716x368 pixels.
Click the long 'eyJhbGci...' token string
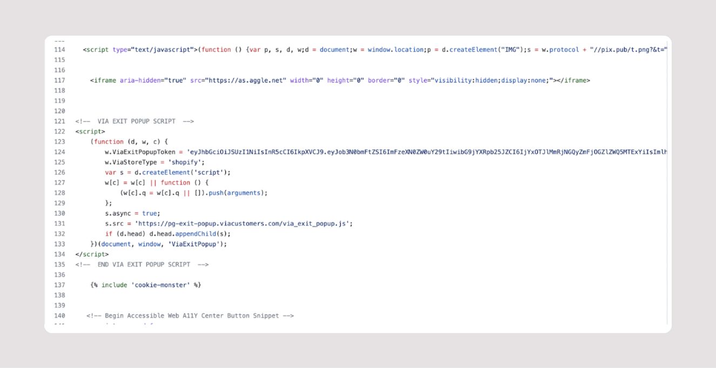(x=428, y=152)
